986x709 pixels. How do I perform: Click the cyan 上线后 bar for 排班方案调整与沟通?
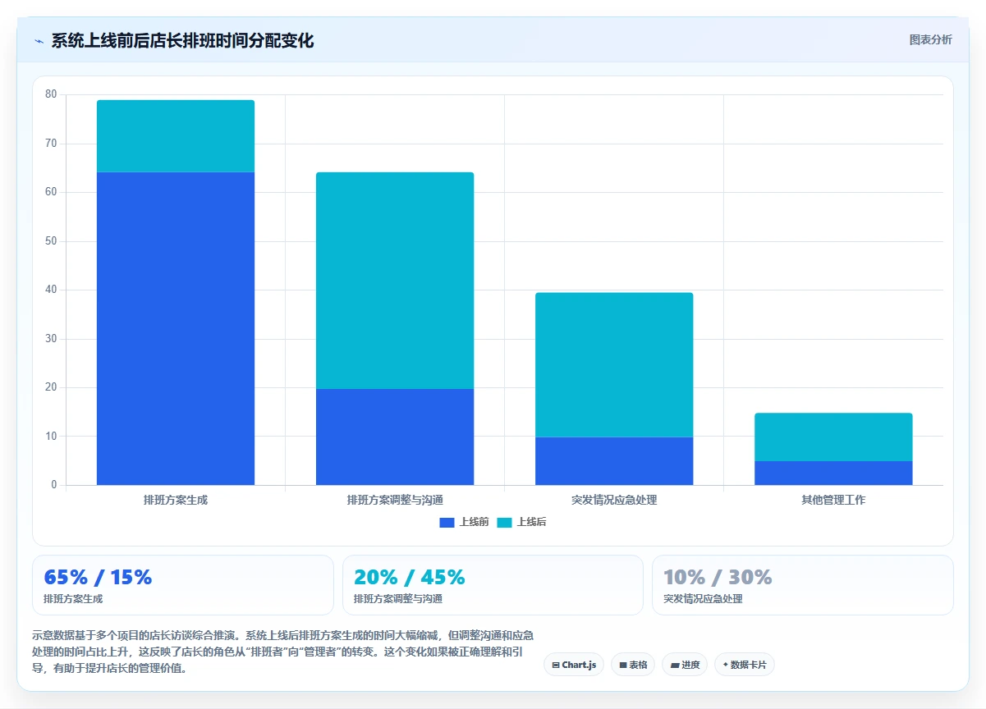(x=395, y=281)
